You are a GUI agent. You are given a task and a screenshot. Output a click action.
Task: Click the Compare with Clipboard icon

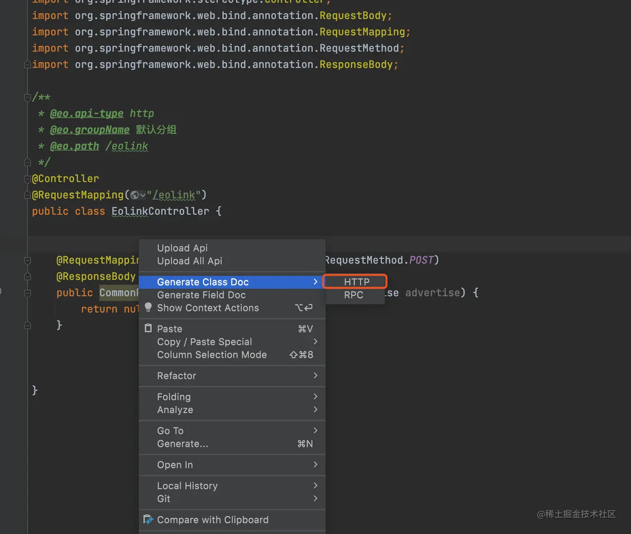148,519
